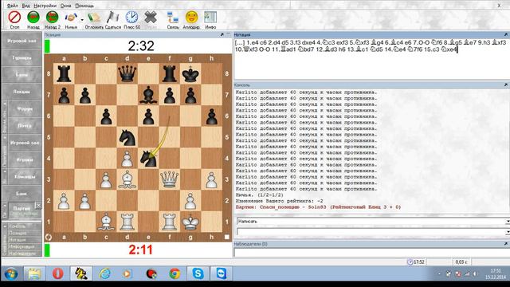Click the white queen on f3
Viewport: 510px width, 287px height.
point(169,179)
